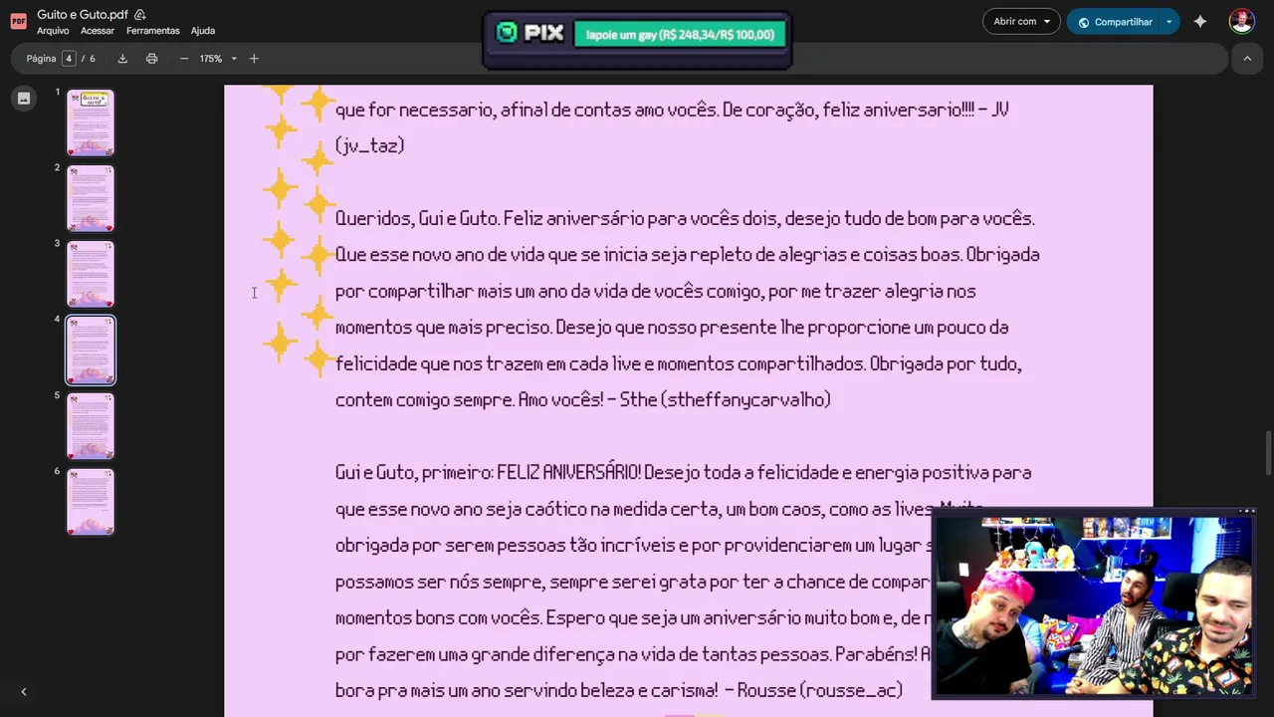Image resolution: width=1274 pixels, height=717 pixels.
Task: Collapse the sidebar with the left arrow
Action: pos(24,691)
